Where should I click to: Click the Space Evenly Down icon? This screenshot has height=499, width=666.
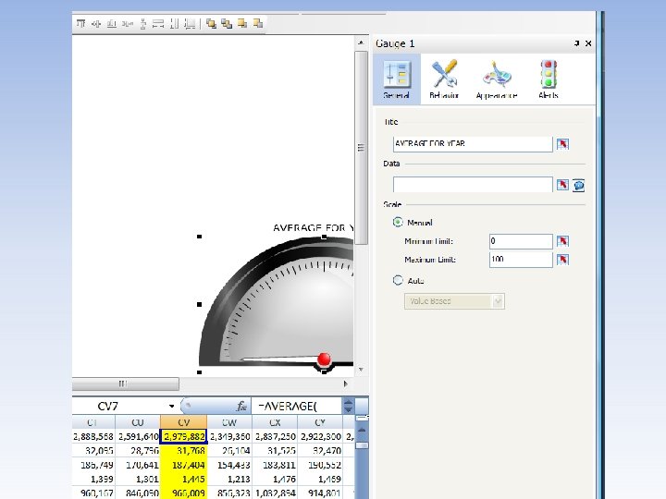click(x=142, y=24)
